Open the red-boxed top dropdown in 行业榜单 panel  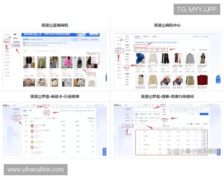[x=46, y=106]
